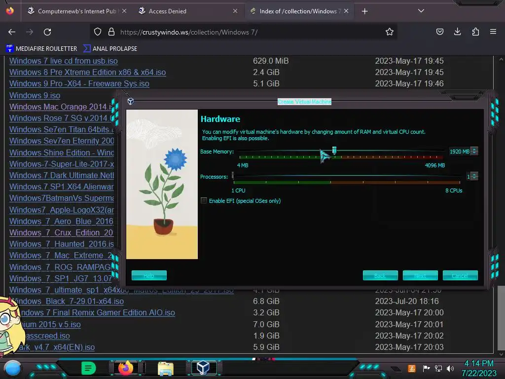Image resolution: width=505 pixels, height=379 pixels.
Task: Open the Action Center flag tray icon
Action: [x=426, y=368]
